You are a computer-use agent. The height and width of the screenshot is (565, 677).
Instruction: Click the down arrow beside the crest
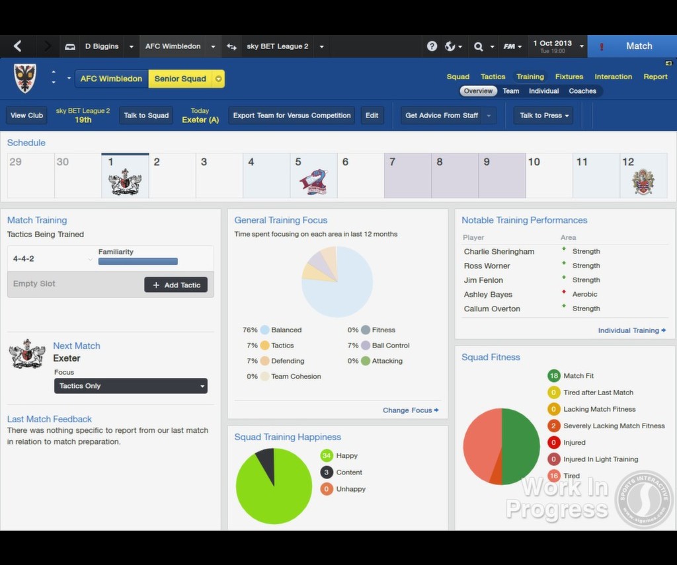pos(54,82)
